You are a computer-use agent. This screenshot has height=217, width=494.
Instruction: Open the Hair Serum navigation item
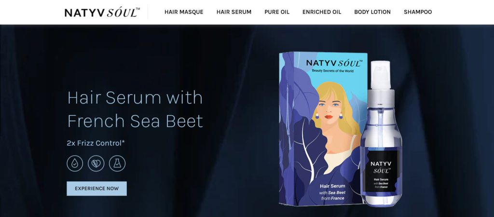pyautogui.click(x=234, y=12)
